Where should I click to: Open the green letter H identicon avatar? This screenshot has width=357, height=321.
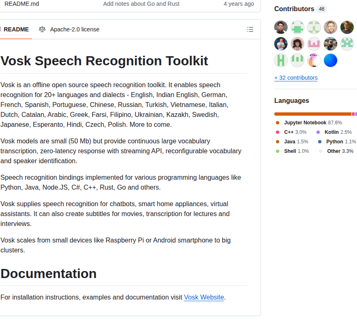point(281,60)
